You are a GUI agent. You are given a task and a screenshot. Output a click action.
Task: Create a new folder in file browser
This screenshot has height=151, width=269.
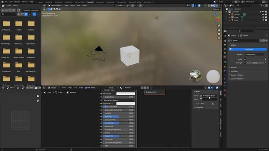pos(18,10)
